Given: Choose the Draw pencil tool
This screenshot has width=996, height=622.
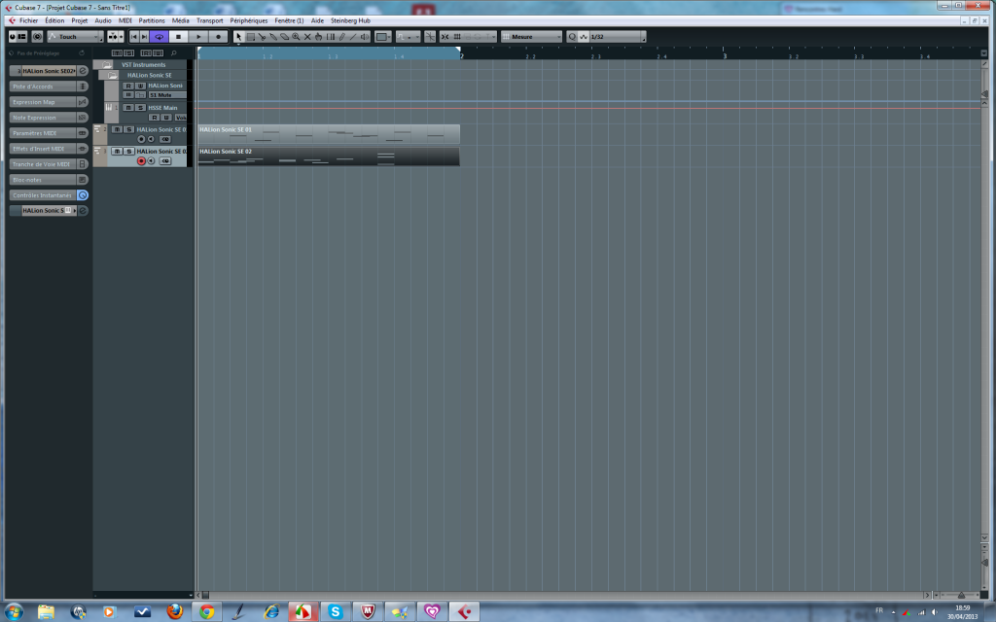Looking at the screenshot, I should (x=341, y=37).
